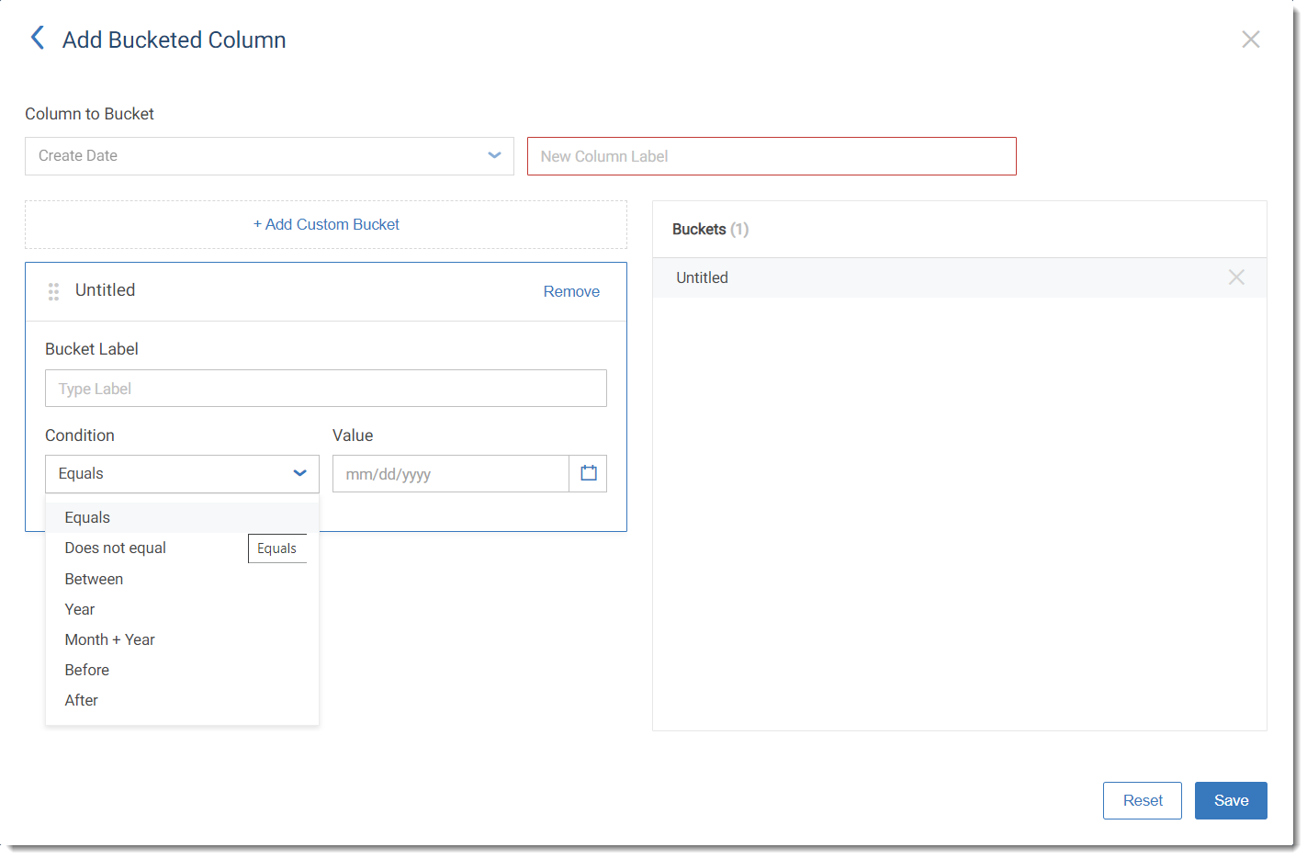Pick the After condition
Viewport: 1307px width, 859px height.
pyautogui.click(x=82, y=700)
